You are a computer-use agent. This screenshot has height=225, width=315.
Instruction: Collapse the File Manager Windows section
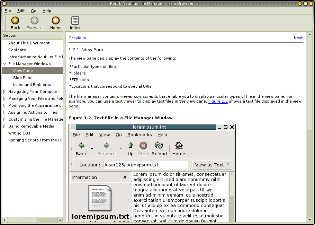coord(4,64)
